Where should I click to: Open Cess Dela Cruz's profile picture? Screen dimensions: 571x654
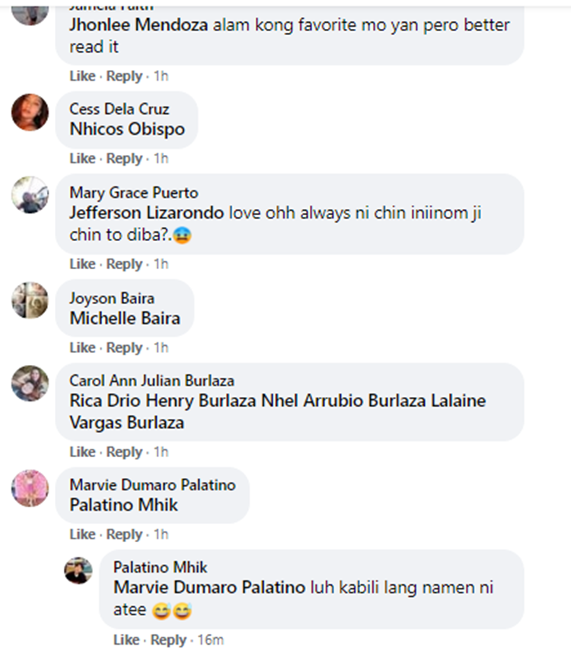click(x=30, y=113)
